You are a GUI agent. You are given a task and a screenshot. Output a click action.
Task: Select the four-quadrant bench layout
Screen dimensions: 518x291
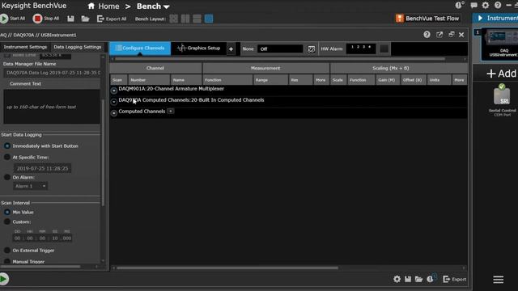174,19
